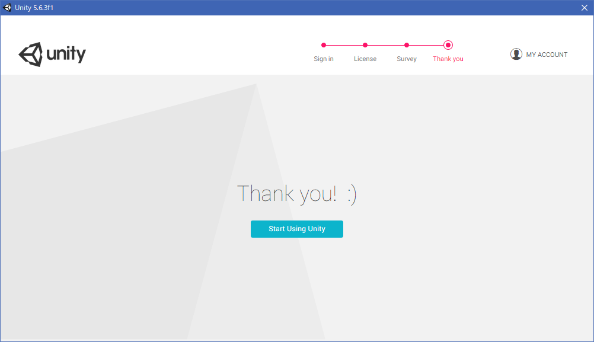This screenshot has width=594, height=342.
Task: Click progress line between License and Survey
Action: click(386, 45)
